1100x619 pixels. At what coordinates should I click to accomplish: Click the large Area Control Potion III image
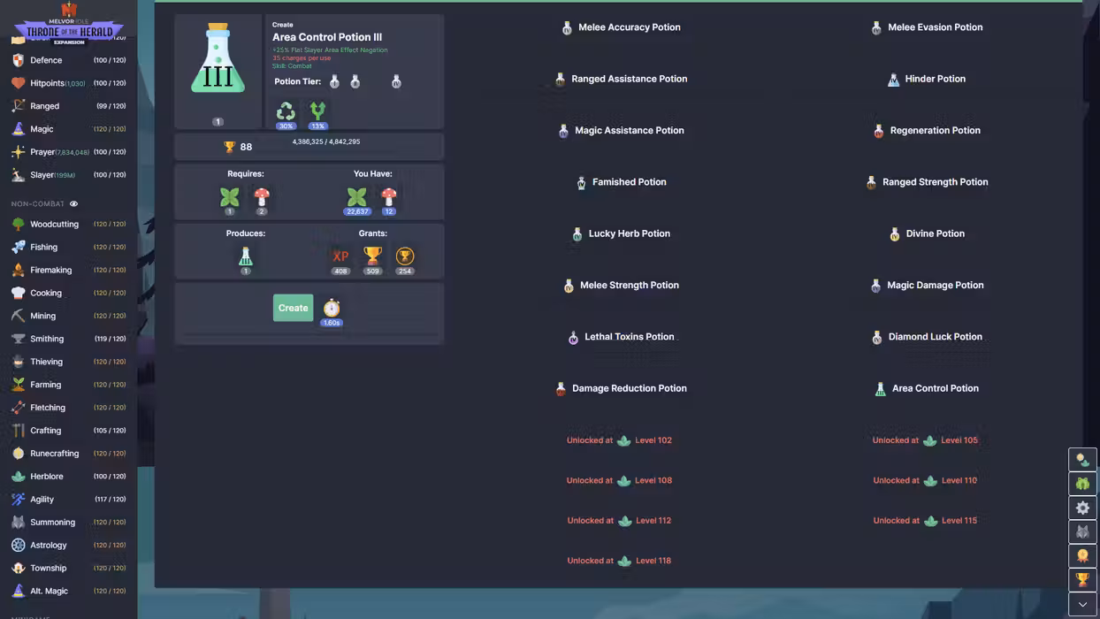218,60
